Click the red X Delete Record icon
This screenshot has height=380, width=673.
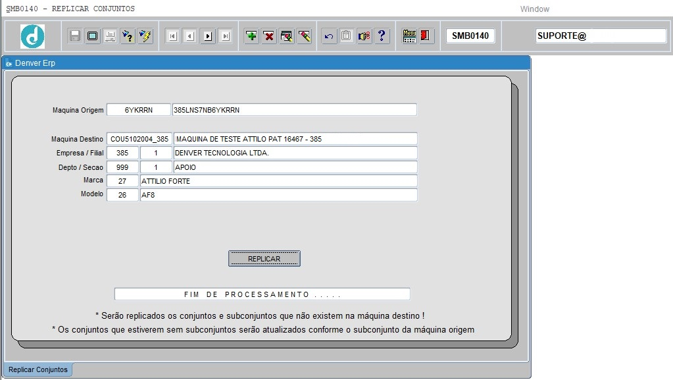point(269,36)
